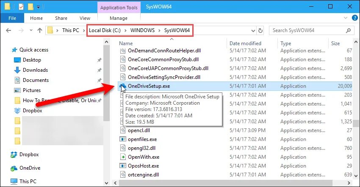The image size is (360, 187).
Task: Select OneCoreCommonProxyStub.dll file
Action: click(x=163, y=60)
